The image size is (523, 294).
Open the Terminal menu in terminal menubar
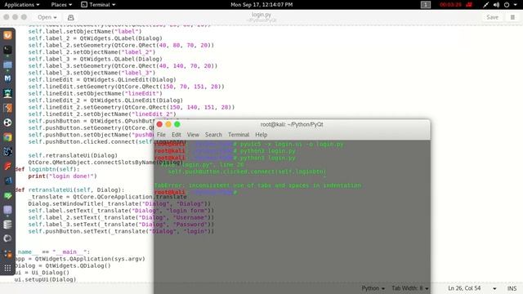[x=239, y=135]
